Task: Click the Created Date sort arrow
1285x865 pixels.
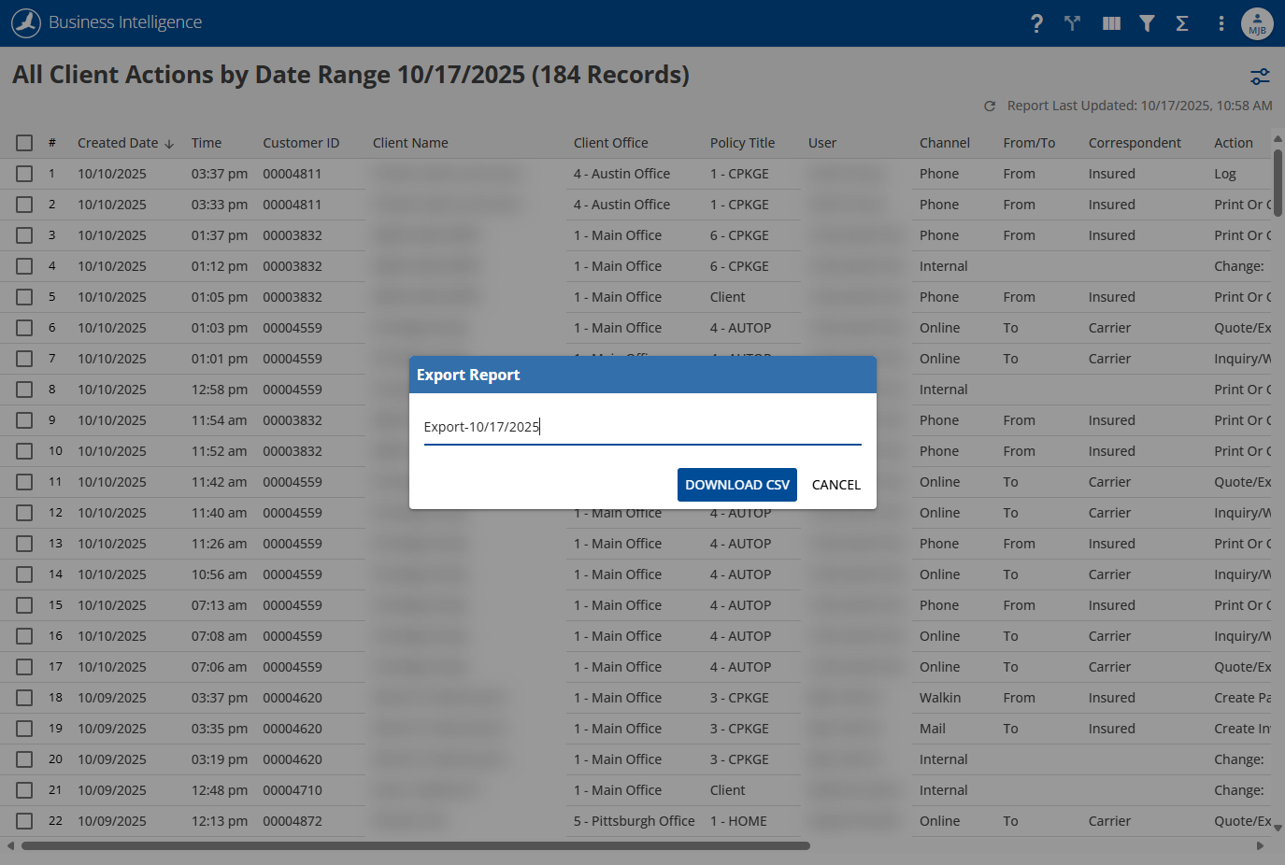Action: point(169,144)
